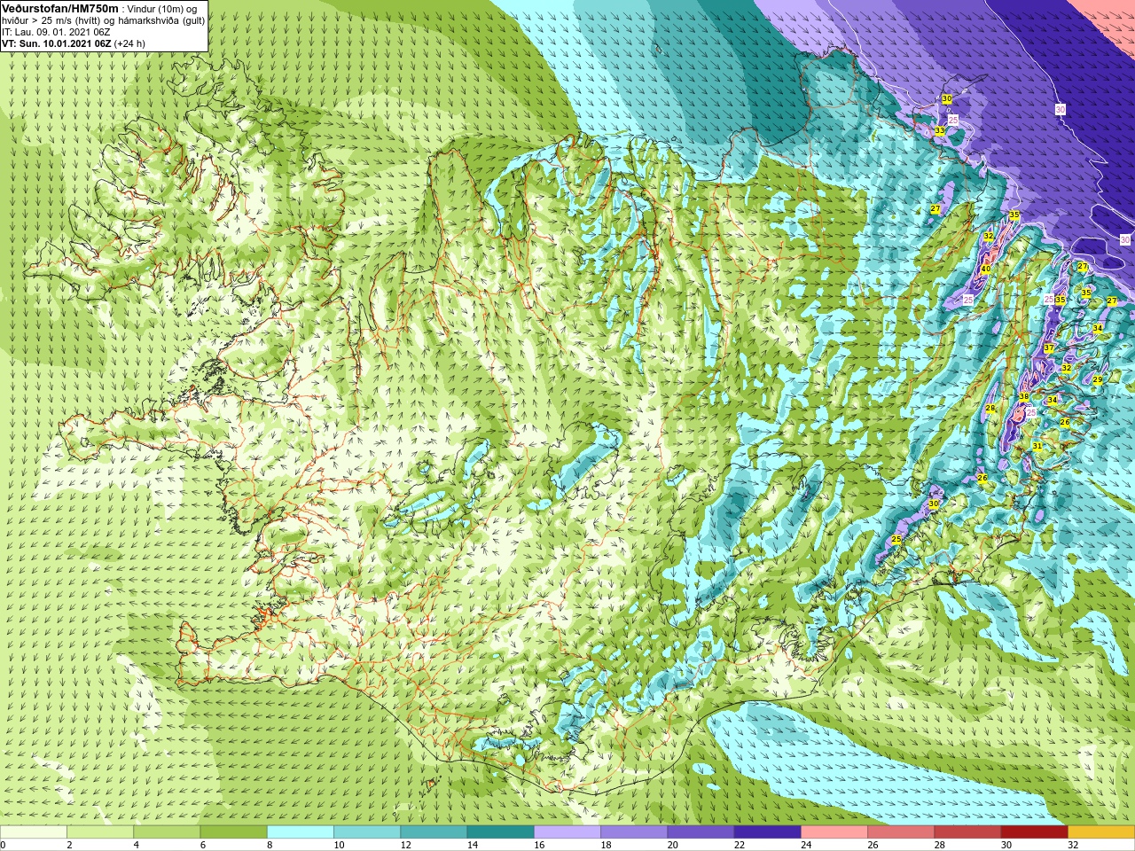The image size is (1135, 851).
Task: Click the yellow gust label 29
Action: click(1097, 379)
